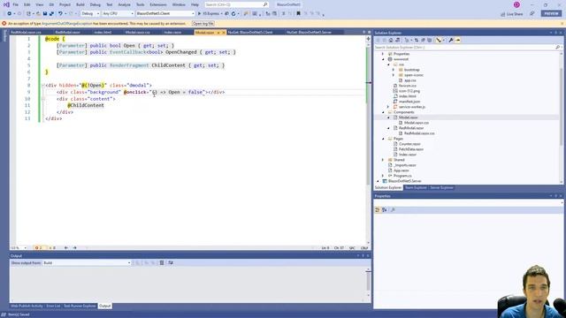The height and width of the screenshot is (318, 566).
Task: Click the Live Share button
Action: coord(512,14)
